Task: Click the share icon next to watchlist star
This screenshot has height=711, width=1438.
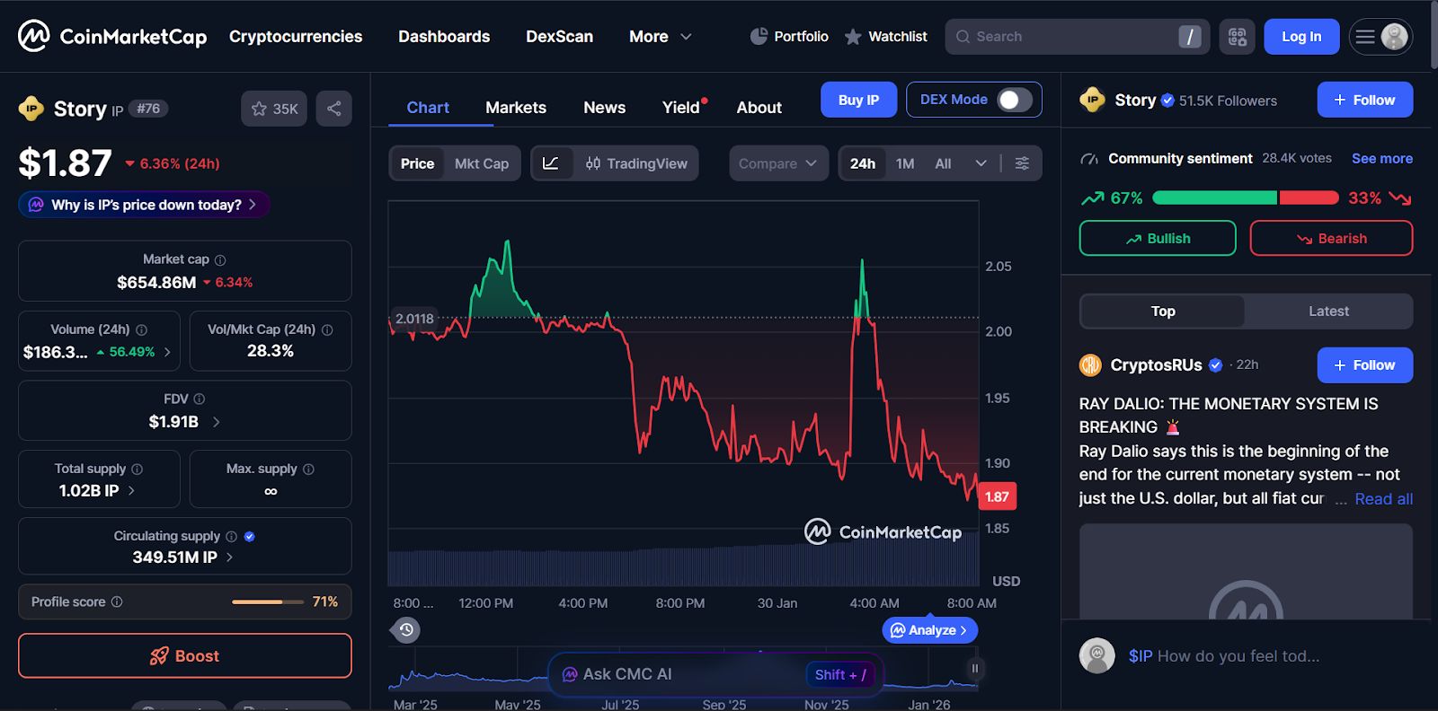Action: tap(333, 109)
